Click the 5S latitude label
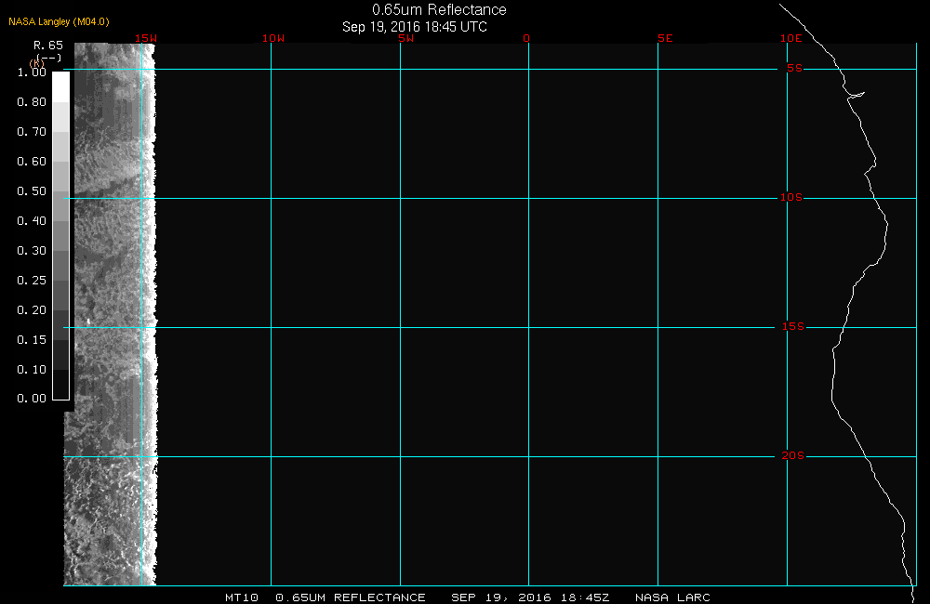The image size is (930, 604). point(794,68)
